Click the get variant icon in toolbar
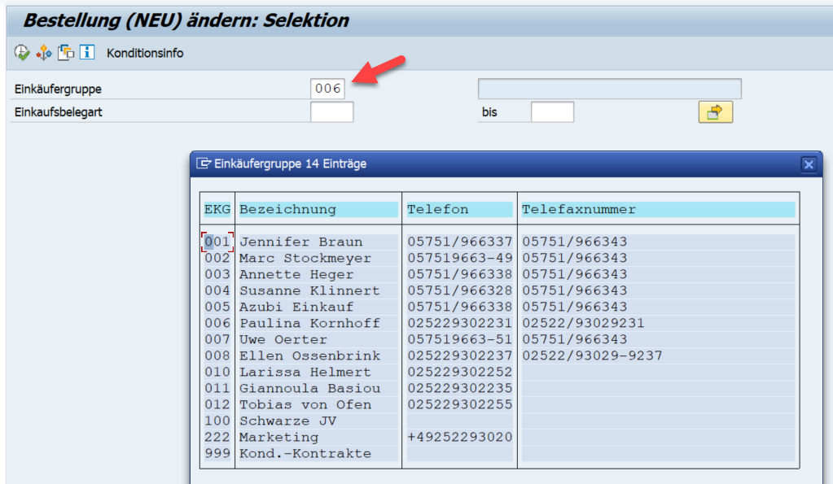 [66, 53]
